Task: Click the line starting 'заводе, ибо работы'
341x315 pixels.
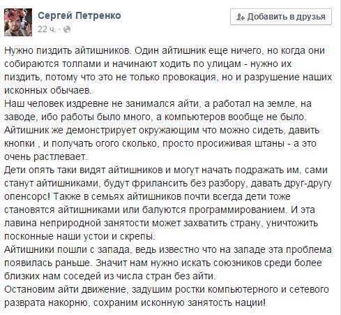Action: (x=156, y=117)
